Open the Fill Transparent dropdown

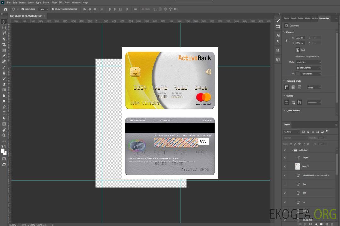(310, 74)
